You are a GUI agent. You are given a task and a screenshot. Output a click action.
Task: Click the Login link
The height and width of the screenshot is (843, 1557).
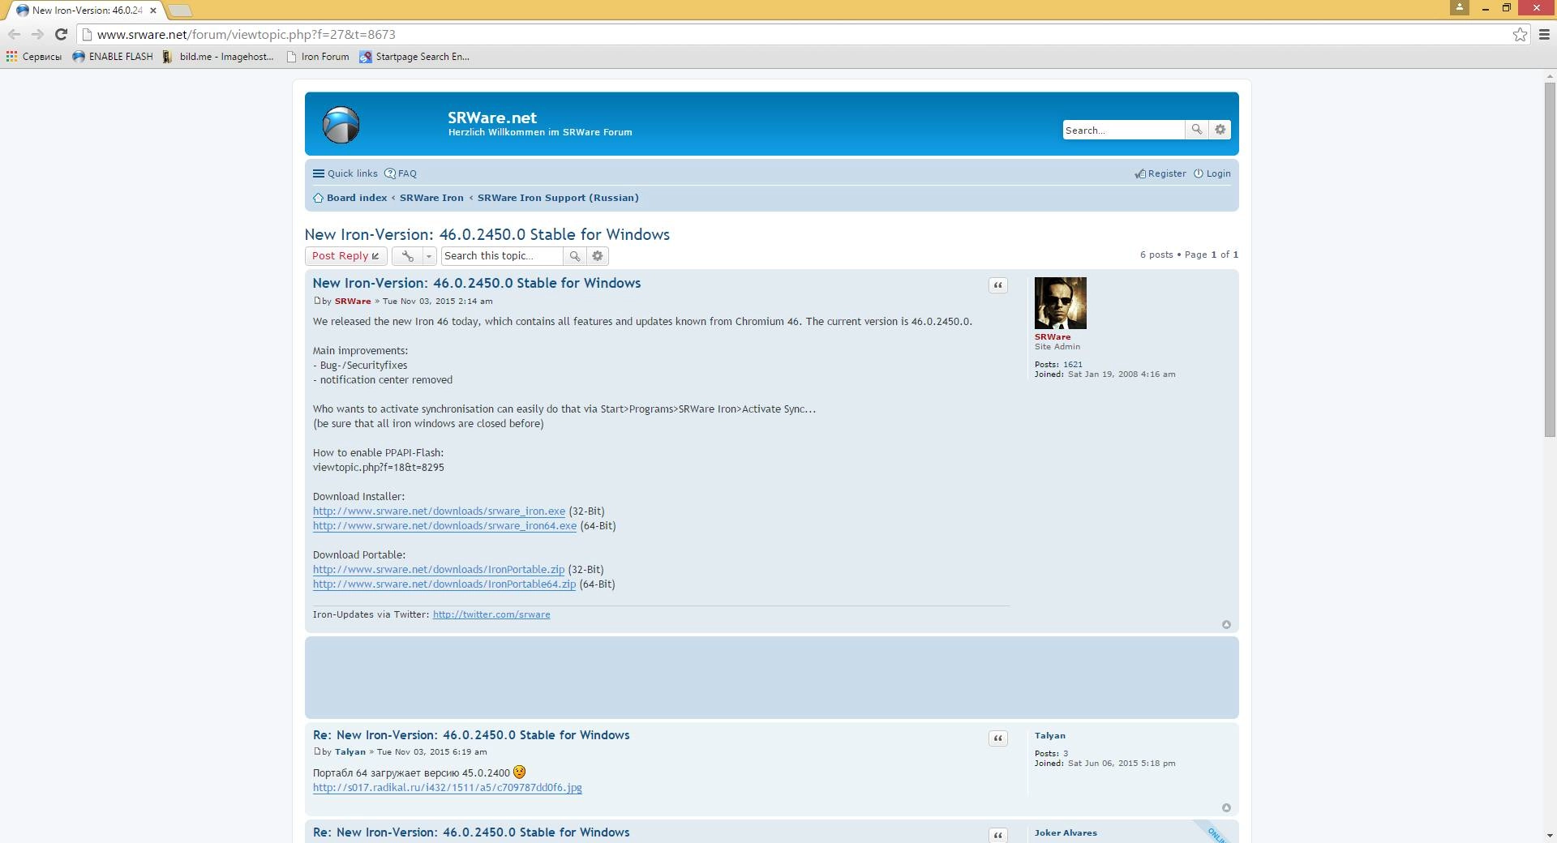coord(1212,173)
